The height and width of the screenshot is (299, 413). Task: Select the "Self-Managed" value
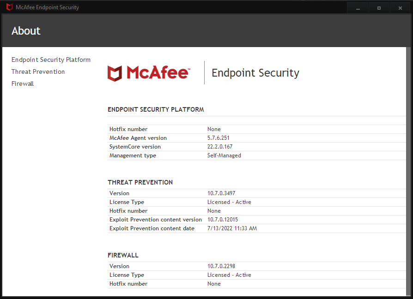click(x=224, y=155)
